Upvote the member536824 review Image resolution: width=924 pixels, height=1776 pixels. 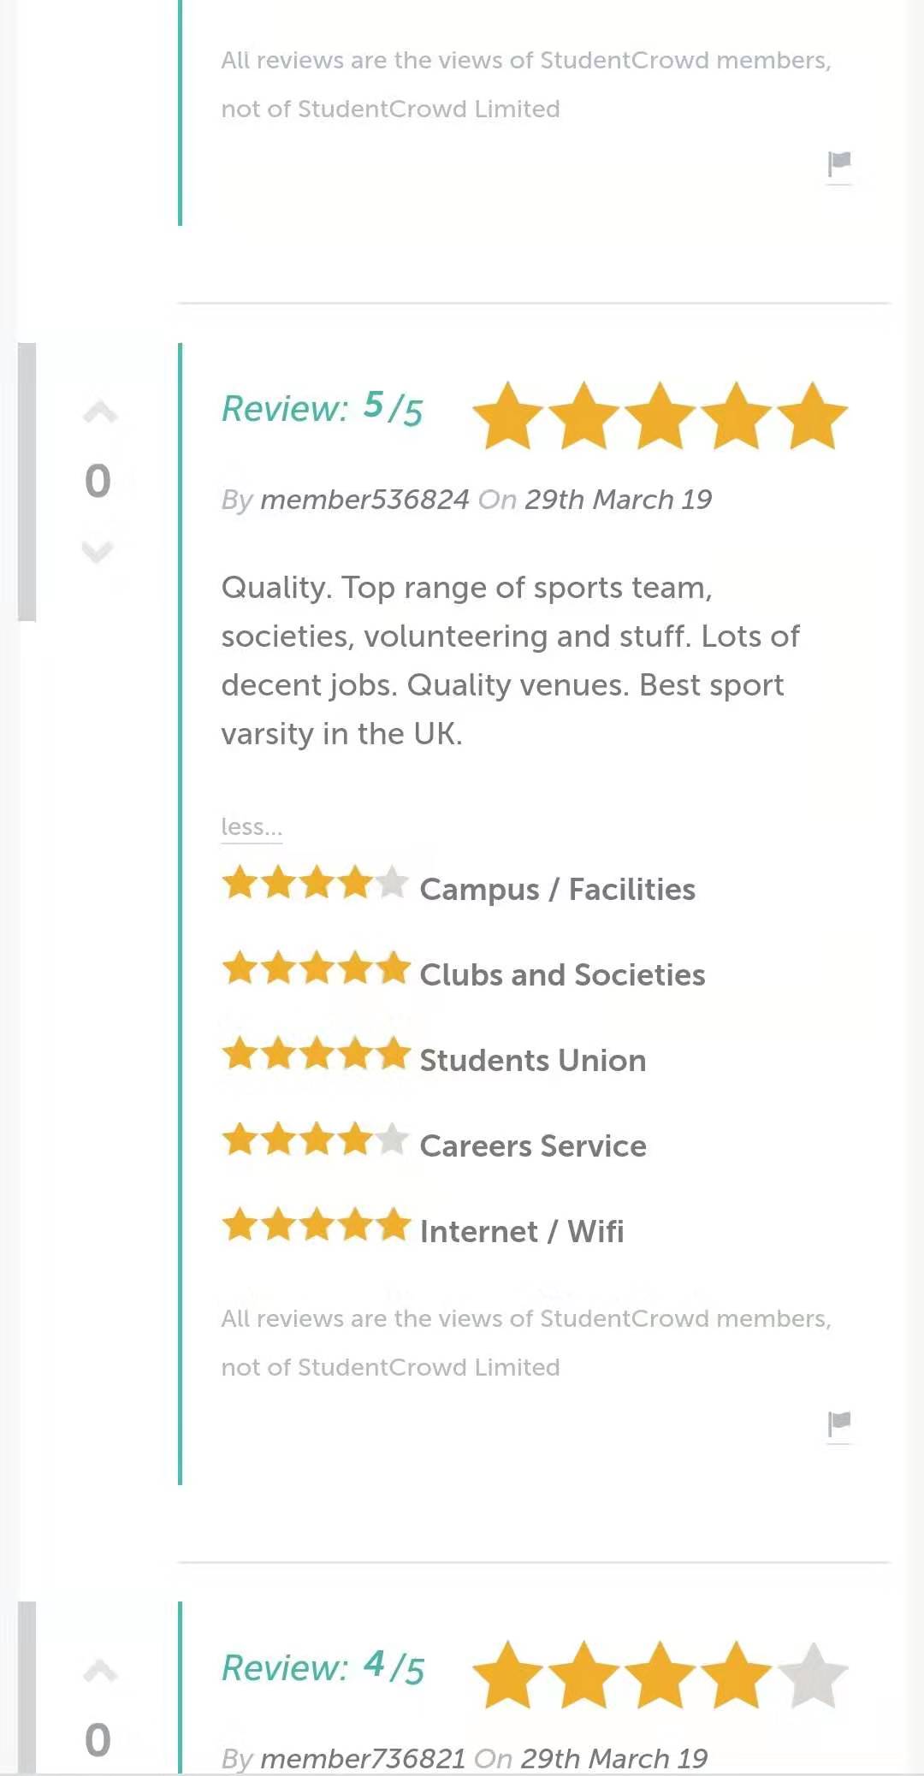pyautogui.click(x=99, y=412)
